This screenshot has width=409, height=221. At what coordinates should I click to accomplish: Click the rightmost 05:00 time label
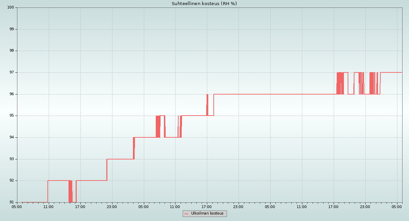[397, 207]
